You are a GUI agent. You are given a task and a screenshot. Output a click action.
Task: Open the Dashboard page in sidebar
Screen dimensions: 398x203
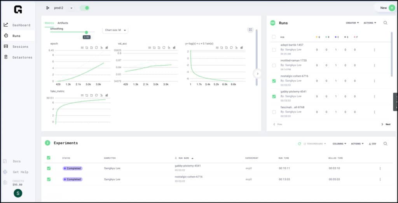pyautogui.click(x=17, y=25)
